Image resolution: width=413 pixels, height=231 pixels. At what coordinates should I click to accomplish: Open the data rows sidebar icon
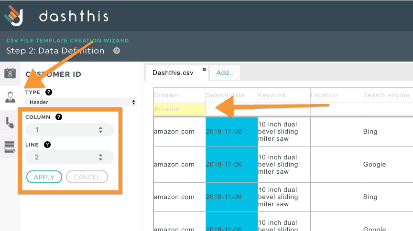coord(10,147)
